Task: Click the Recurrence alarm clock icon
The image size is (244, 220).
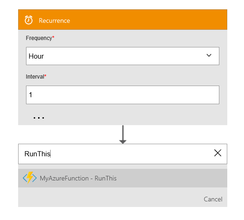Action: click(29, 20)
